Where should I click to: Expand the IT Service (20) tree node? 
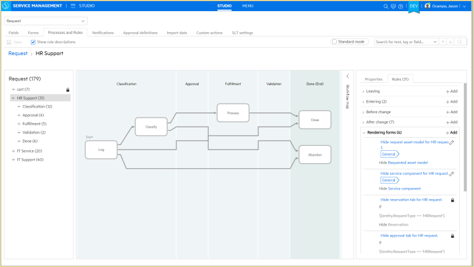pos(13,151)
